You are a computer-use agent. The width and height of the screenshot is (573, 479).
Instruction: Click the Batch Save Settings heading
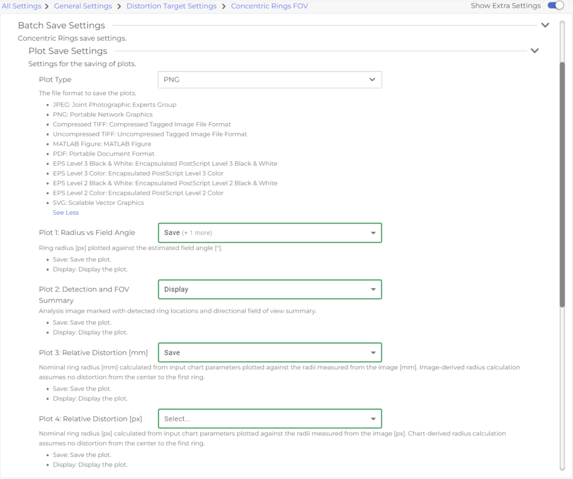pyautogui.click(x=62, y=25)
